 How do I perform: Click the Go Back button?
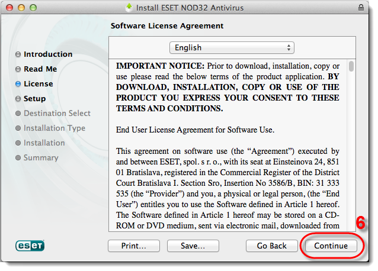click(272, 246)
